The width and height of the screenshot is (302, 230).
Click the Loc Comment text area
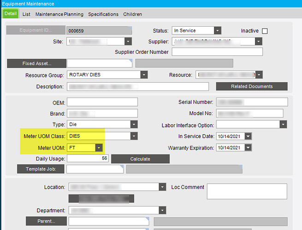[247, 191]
